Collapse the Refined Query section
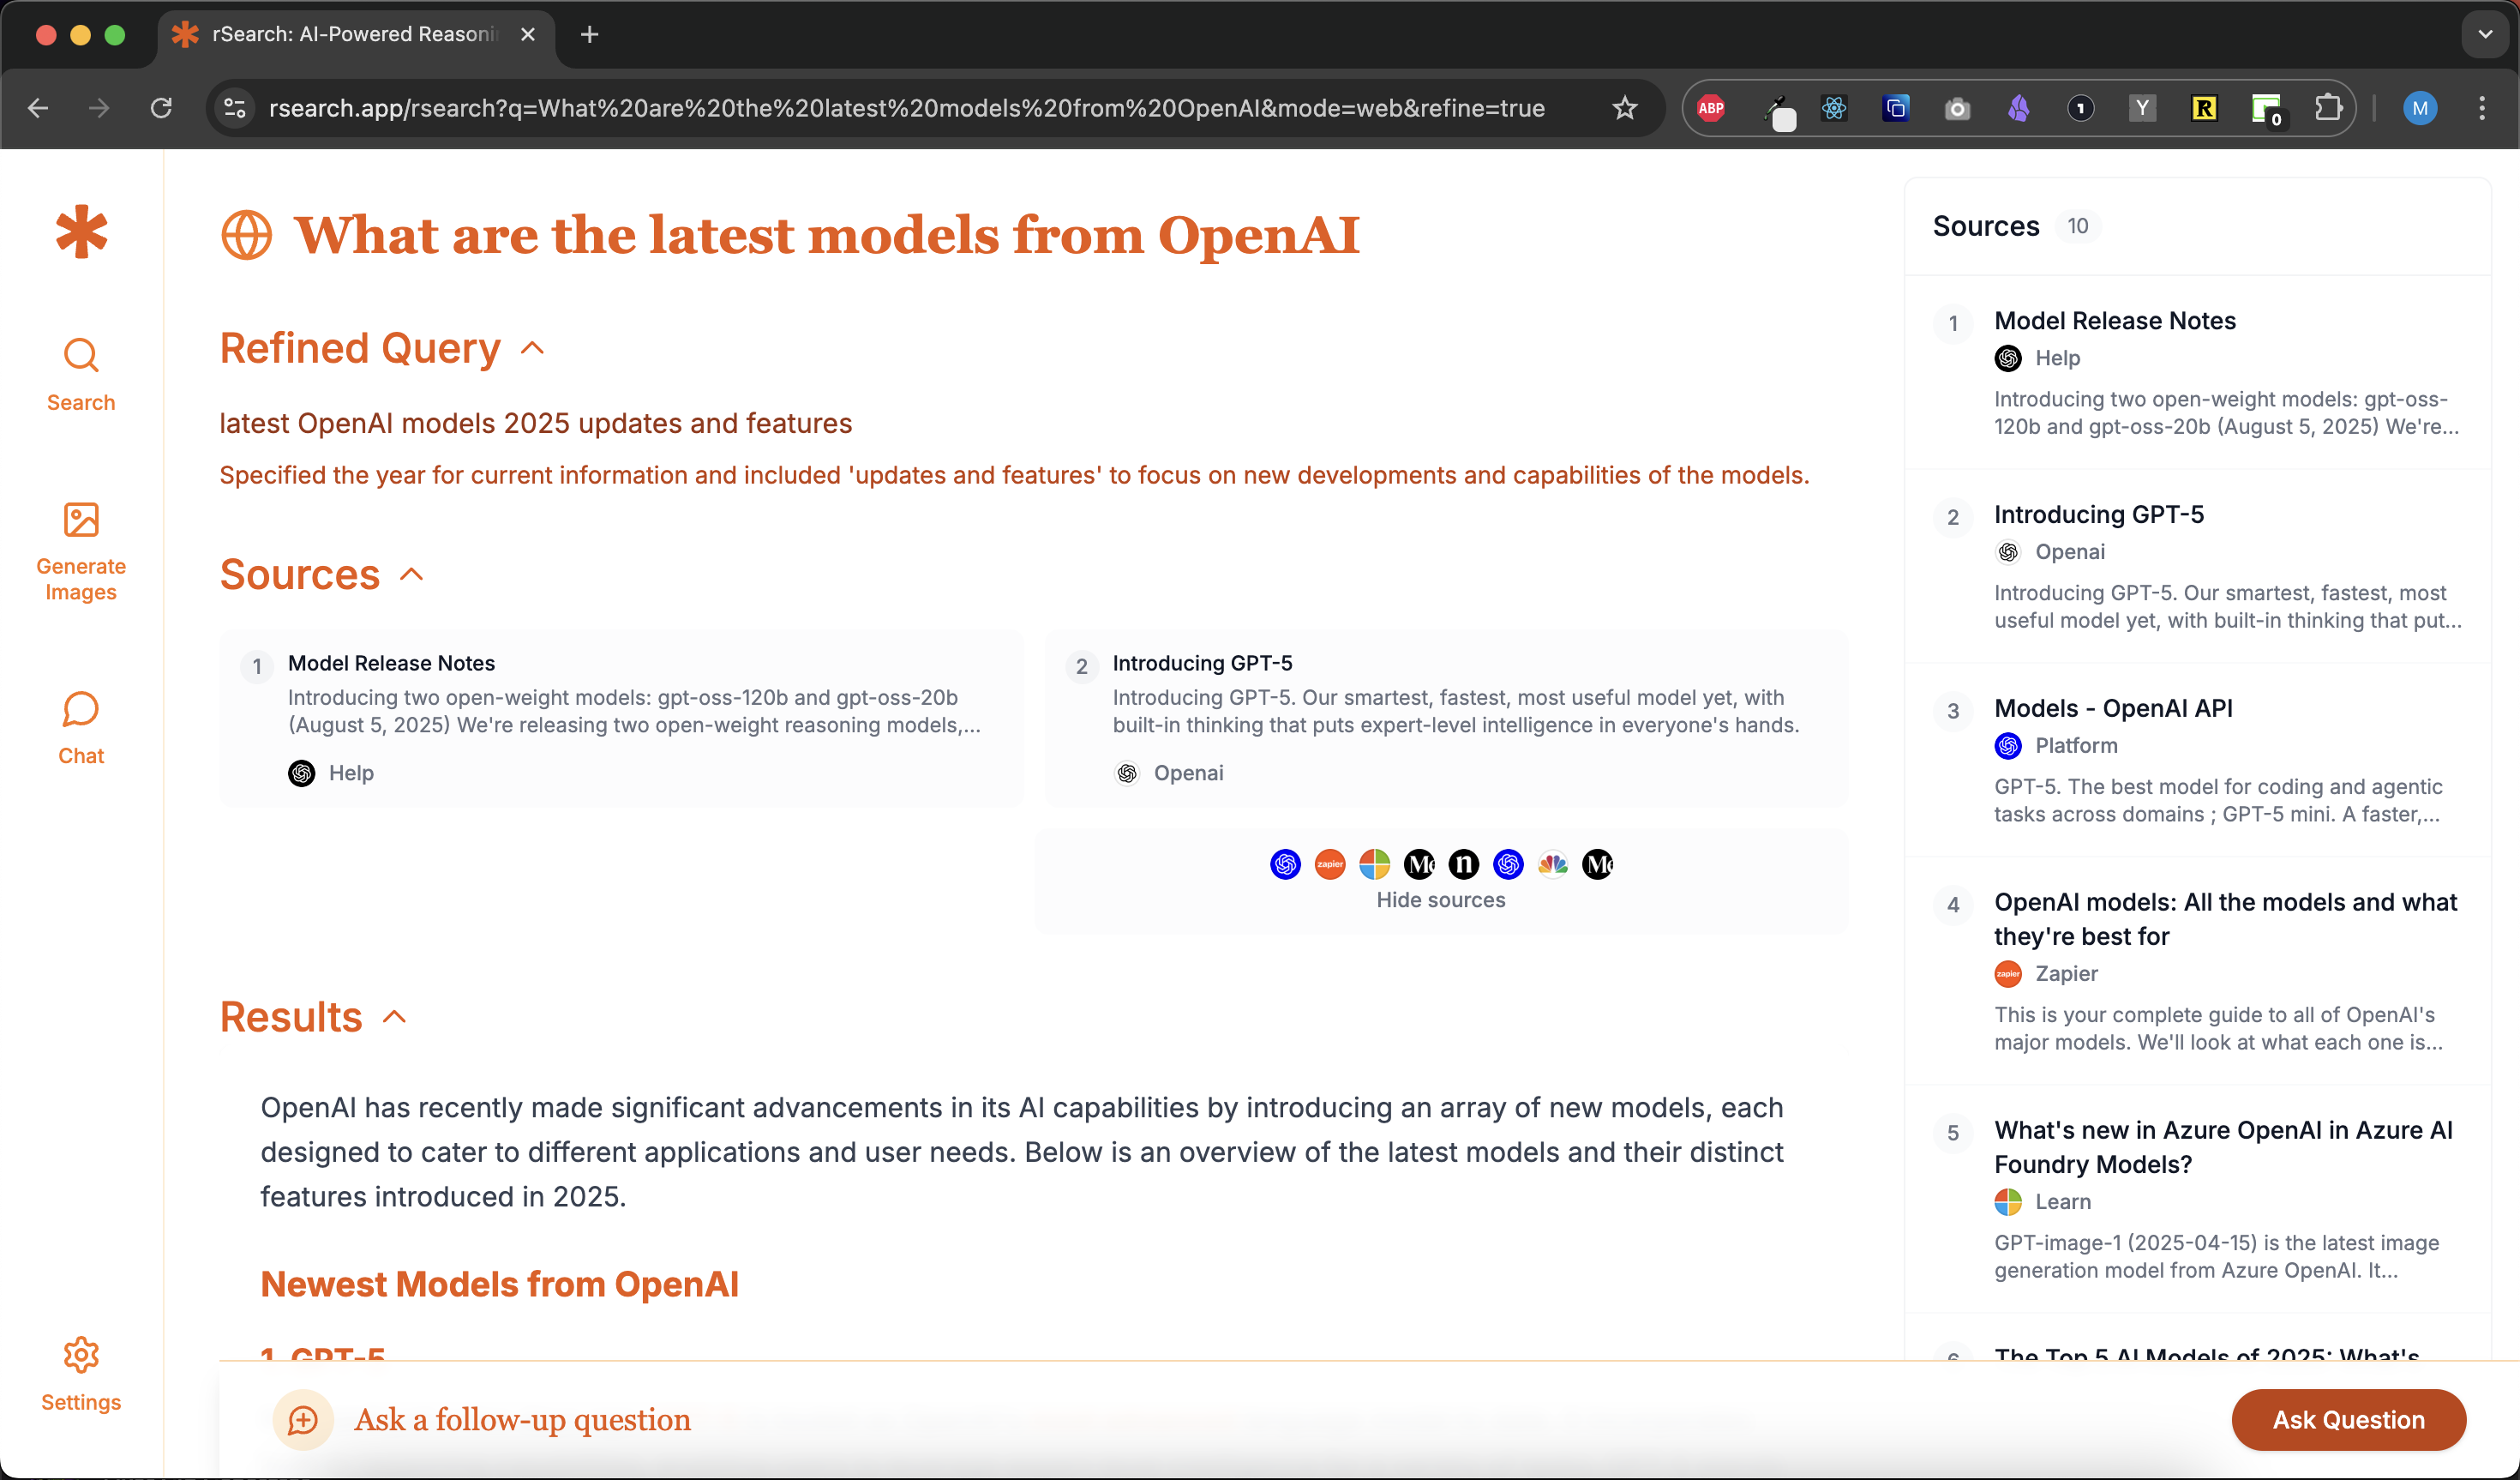Viewport: 2520px width, 1480px height. [533, 348]
